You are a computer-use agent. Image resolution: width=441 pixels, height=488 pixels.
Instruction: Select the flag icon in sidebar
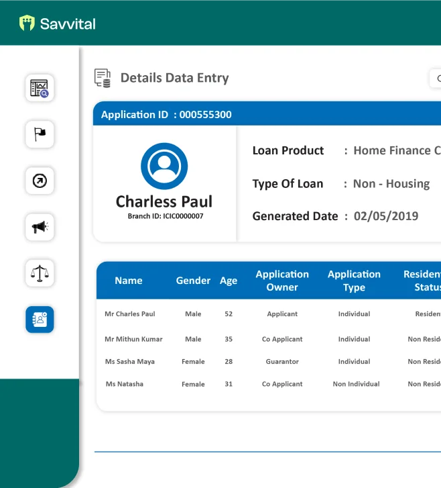click(x=40, y=134)
